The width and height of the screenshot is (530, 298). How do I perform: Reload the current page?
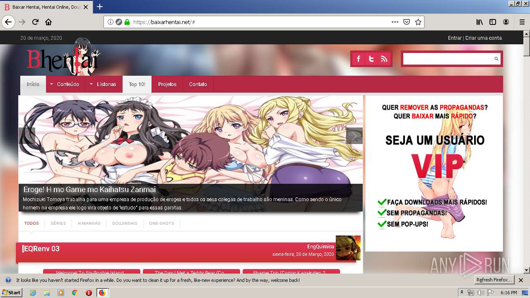pyautogui.click(x=35, y=22)
